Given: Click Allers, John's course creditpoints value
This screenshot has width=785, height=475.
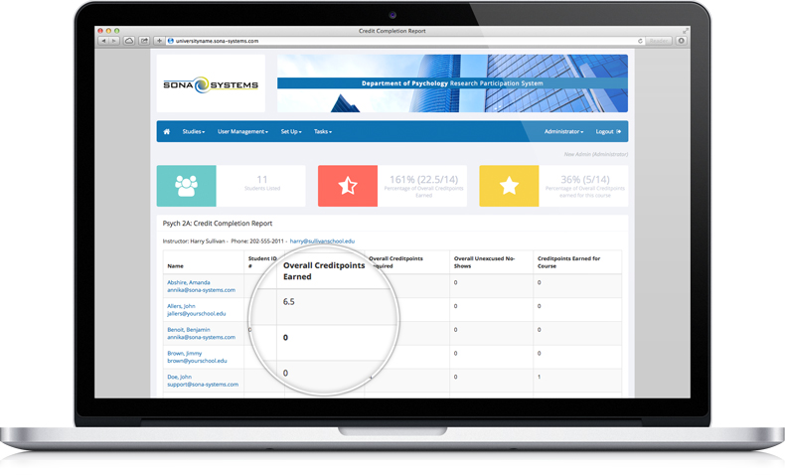Looking at the screenshot, I should coord(540,306).
